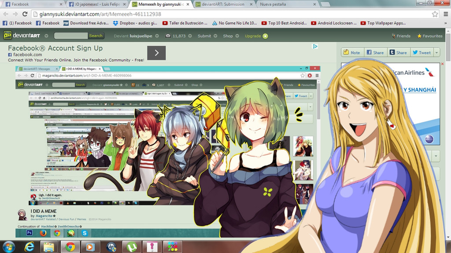Image resolution: width=451 pixels, height=253 pixels.
Task: Open the Submit menu
Action: point(204,36)
